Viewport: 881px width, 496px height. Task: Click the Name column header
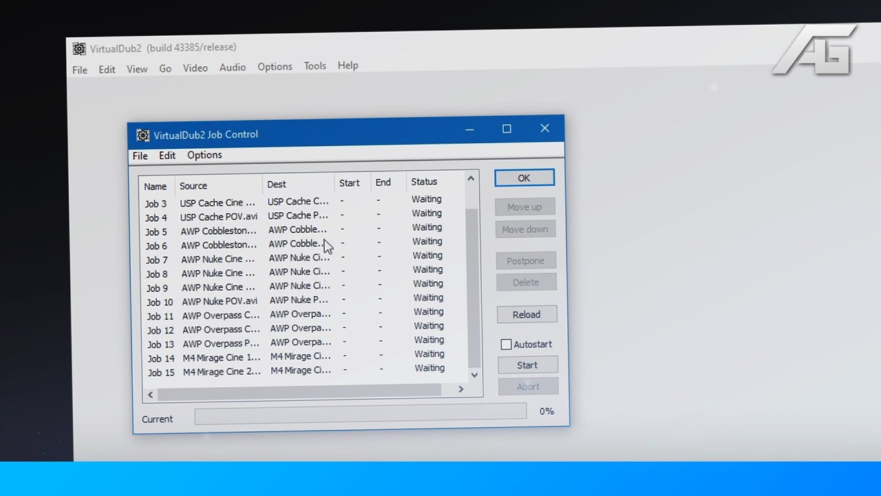tap(157, 187)
